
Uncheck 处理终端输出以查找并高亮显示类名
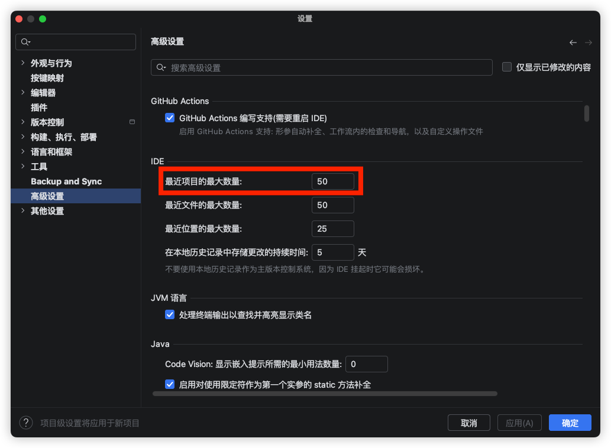tap(170, 315)
